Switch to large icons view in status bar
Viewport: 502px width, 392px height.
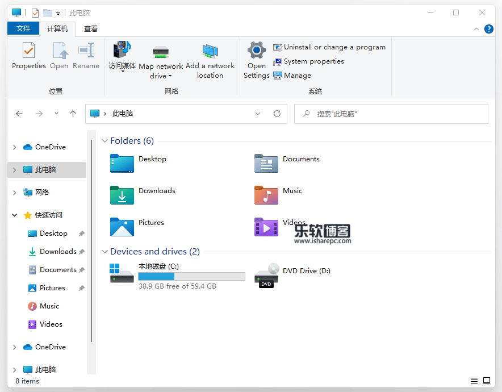point(487,381)
